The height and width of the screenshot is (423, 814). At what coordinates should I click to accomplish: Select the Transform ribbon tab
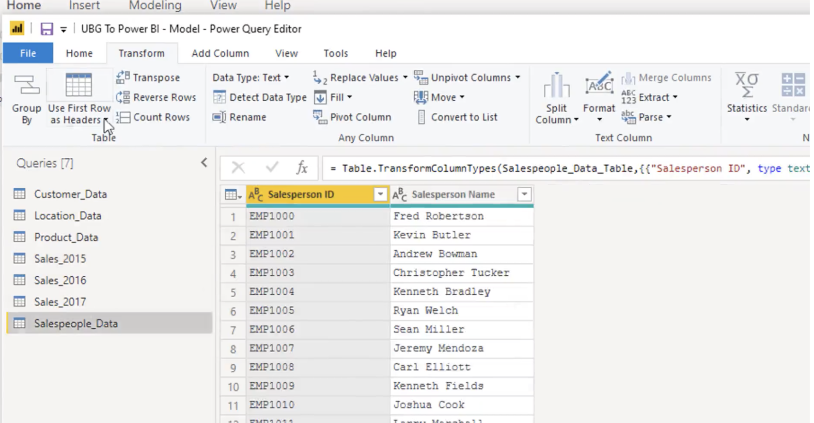point(141,53)
